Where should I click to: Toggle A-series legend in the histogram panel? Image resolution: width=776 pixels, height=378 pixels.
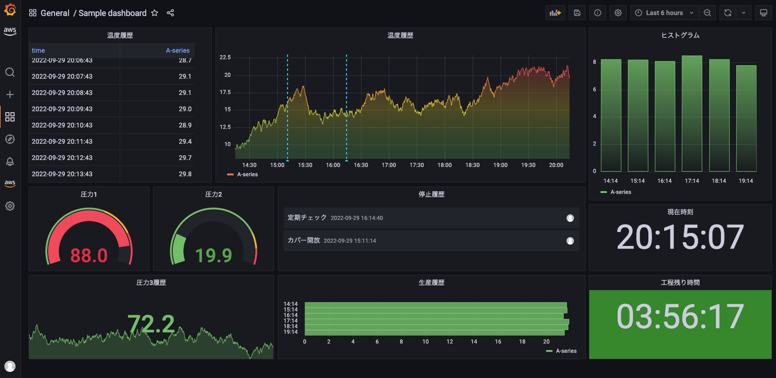pyautogui.click(x=620, y=192)
